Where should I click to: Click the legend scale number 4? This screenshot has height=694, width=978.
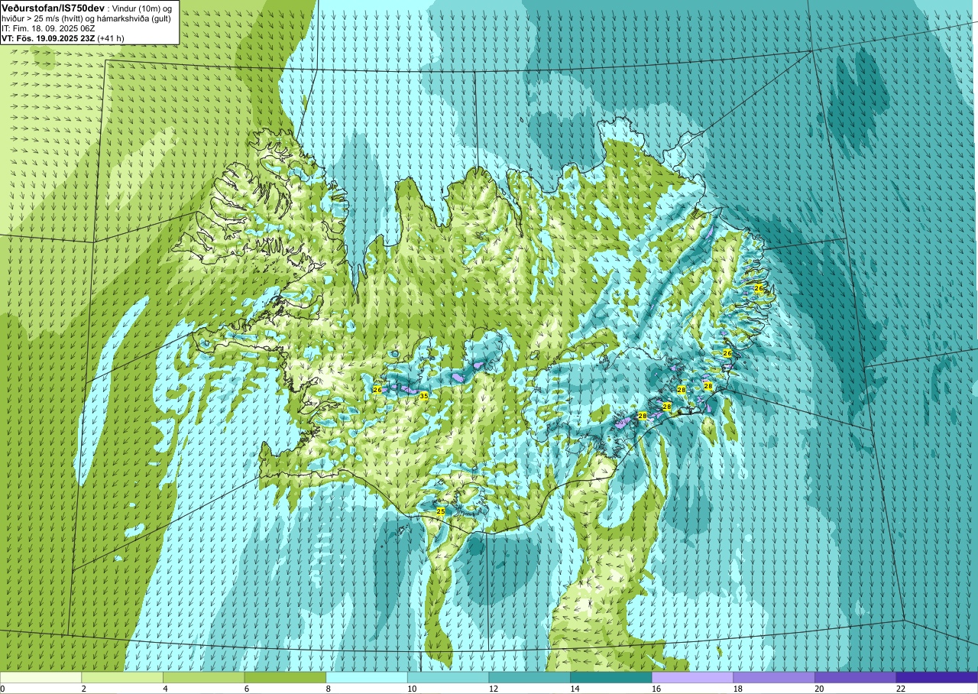tap(165, 689)
